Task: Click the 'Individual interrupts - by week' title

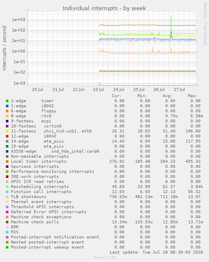Action: click(x=104, y=8)
